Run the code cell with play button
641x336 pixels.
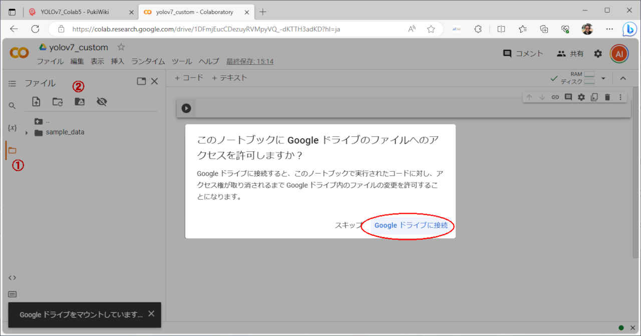tap(186, 108)
